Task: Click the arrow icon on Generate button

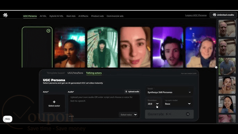Action: tap(188, 114)
